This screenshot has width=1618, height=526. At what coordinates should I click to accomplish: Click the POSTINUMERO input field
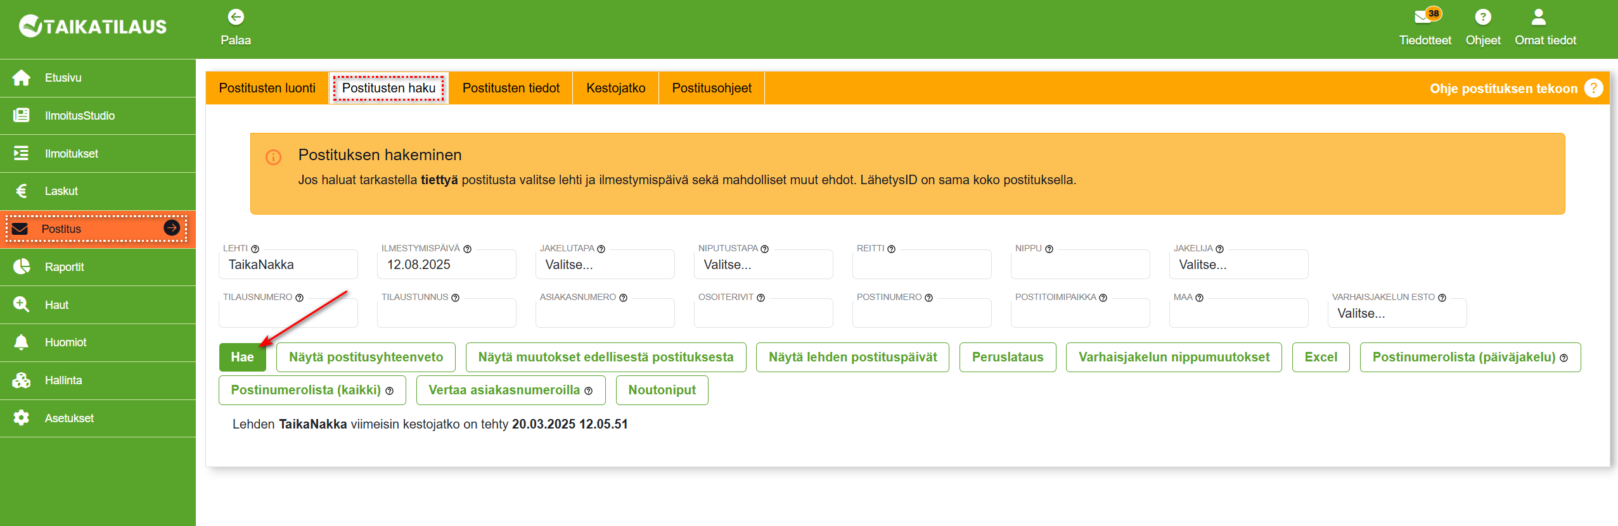coord(922,313)
